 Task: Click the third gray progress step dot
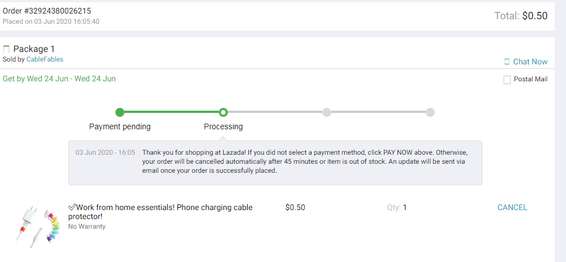327,112
